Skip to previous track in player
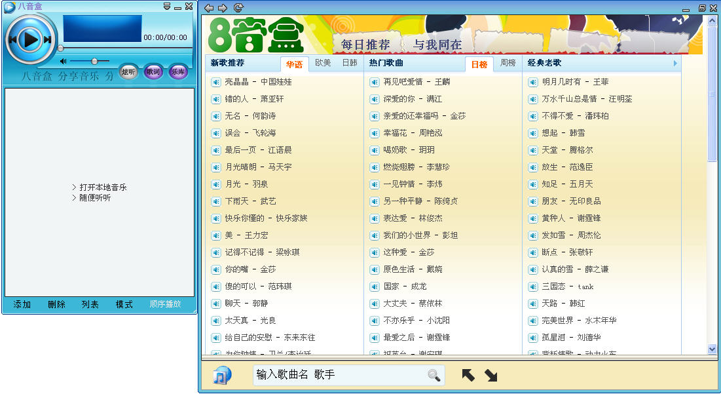The width and height of the screenshot is (721, 394). [12, 40]
